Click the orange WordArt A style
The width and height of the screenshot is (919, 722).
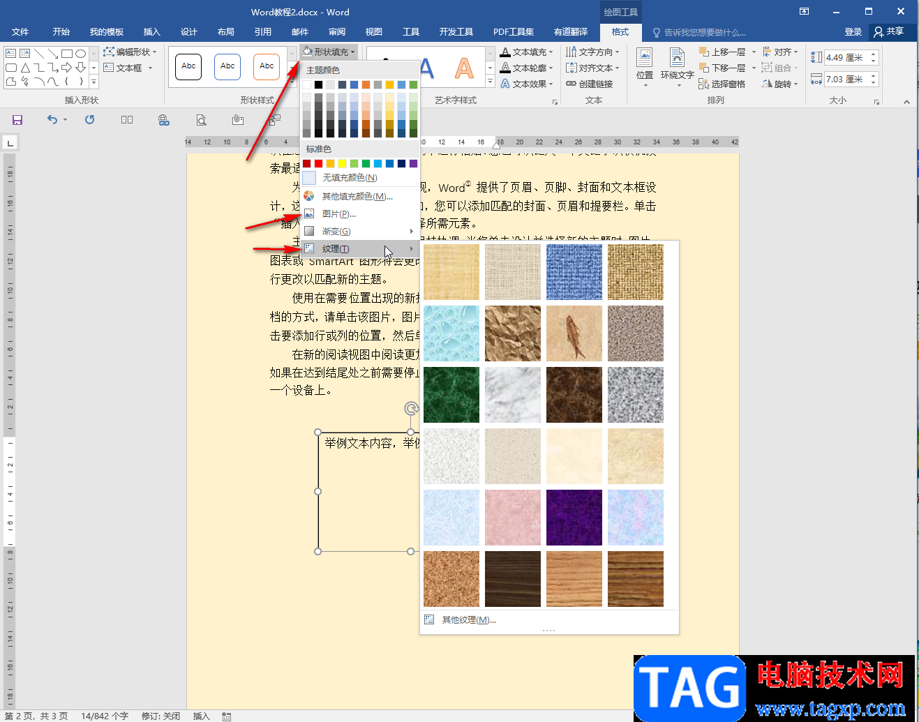pyautogui.click(x=464, y=68)
